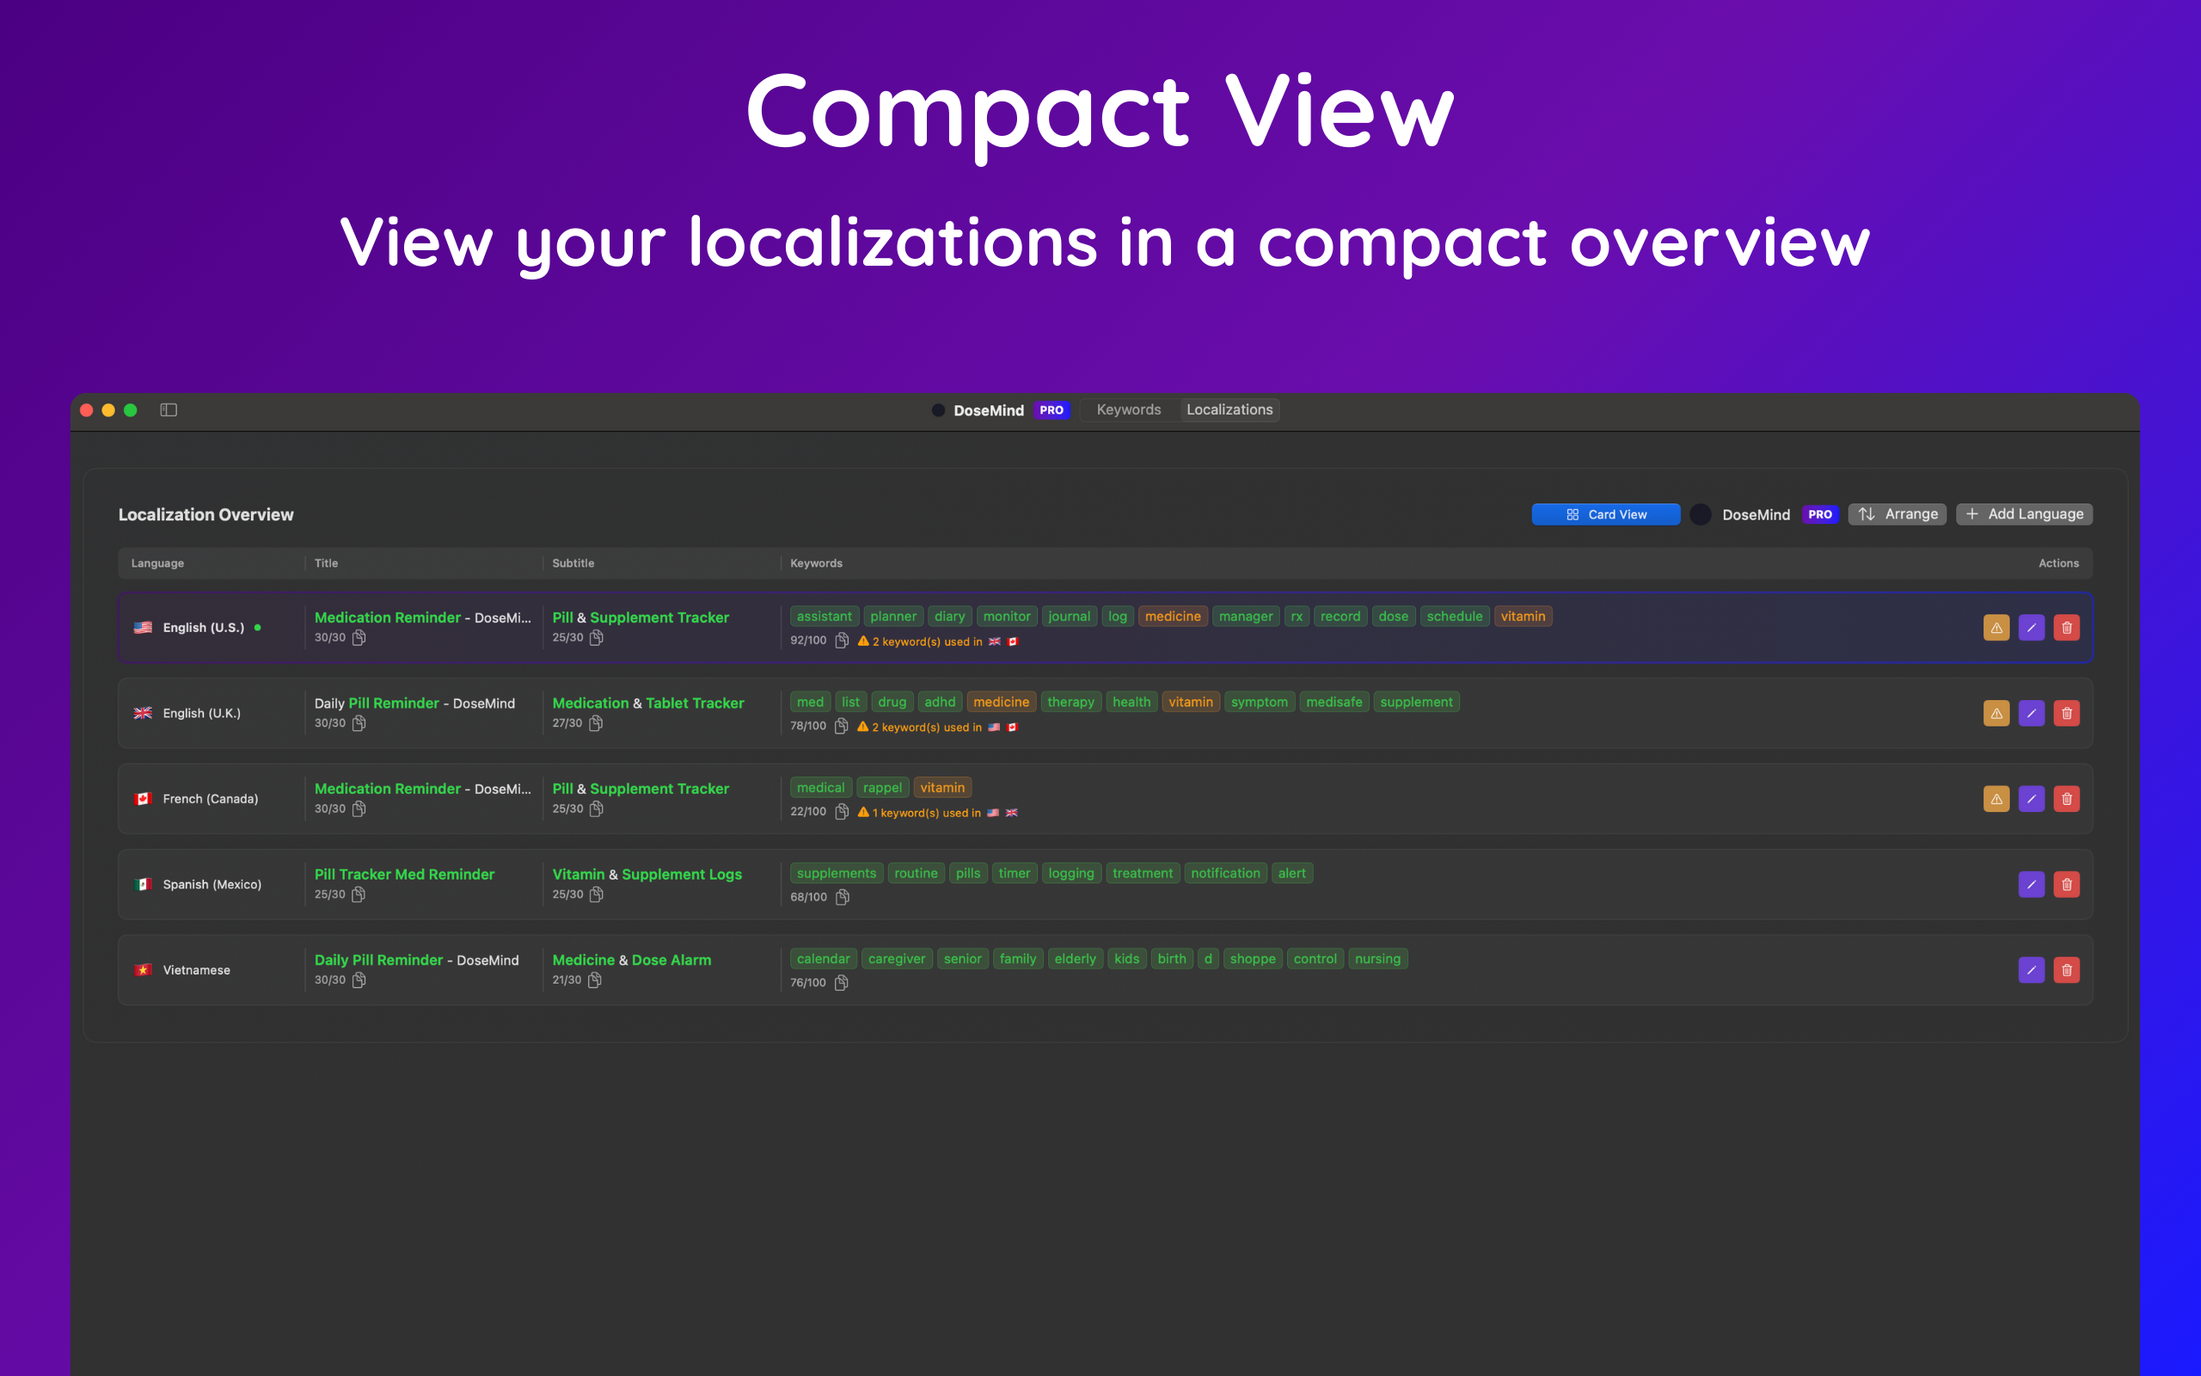Click the 'schedule' keyword tag
The width and height of the screenshot is (2201, 1376).
[1455, 616]
